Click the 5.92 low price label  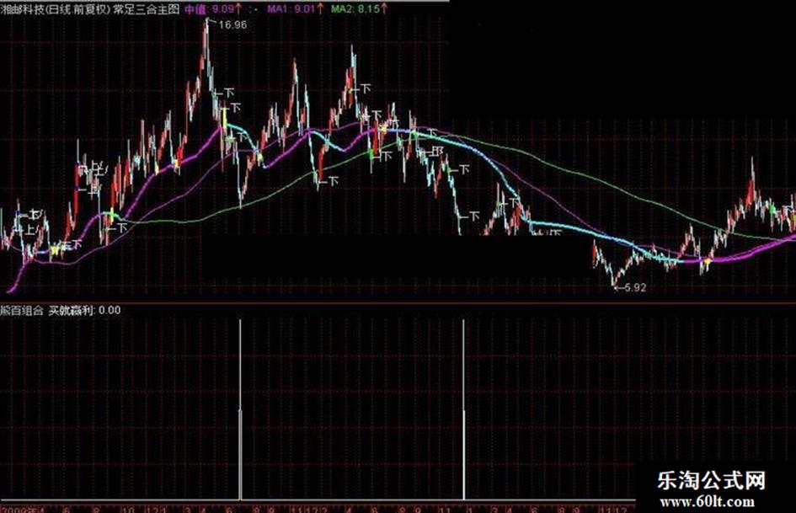coord(634,287)
